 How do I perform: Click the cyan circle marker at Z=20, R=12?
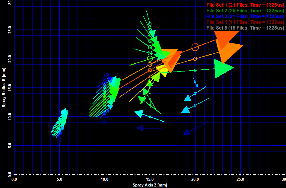195,105
